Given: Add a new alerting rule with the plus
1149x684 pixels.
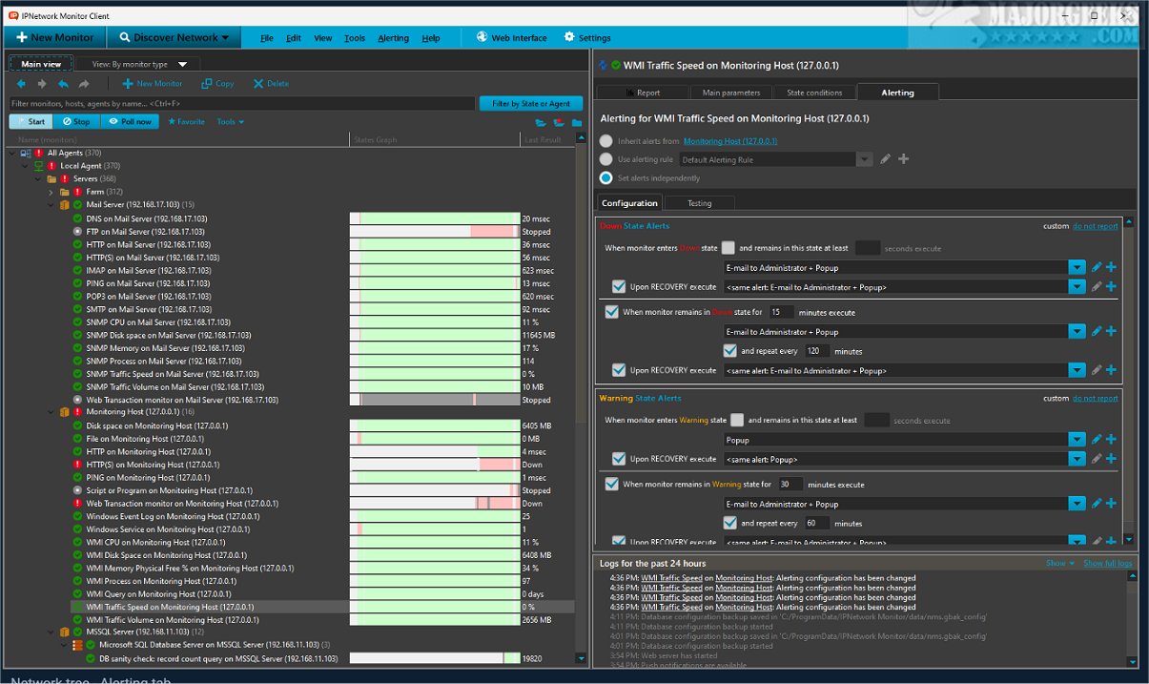Looking at the screenshot, I should [904, 159].
